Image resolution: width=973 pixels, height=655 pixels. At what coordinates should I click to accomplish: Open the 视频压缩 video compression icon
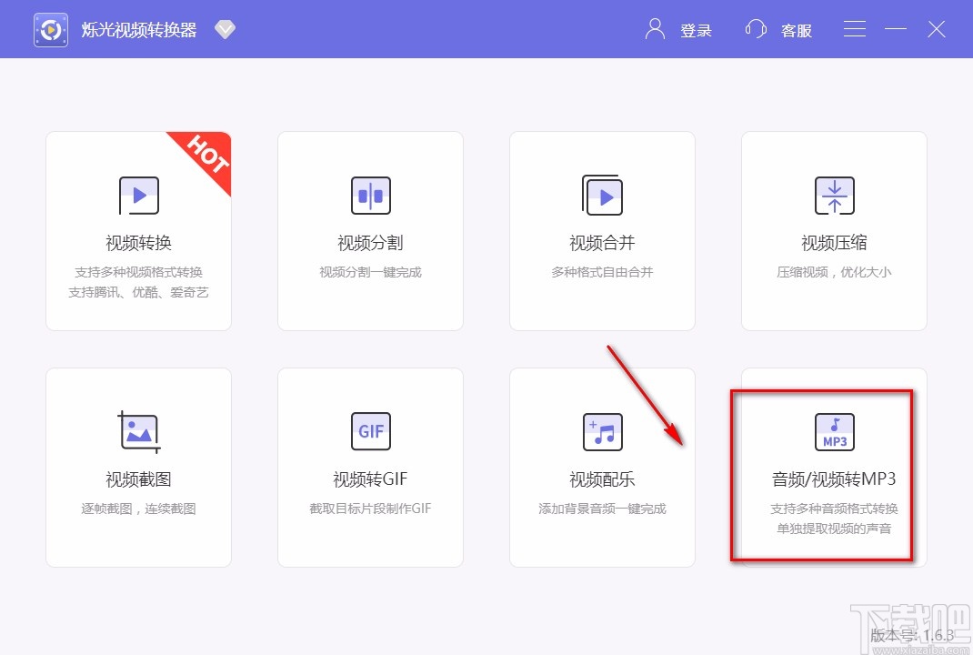tap(834, 196)
